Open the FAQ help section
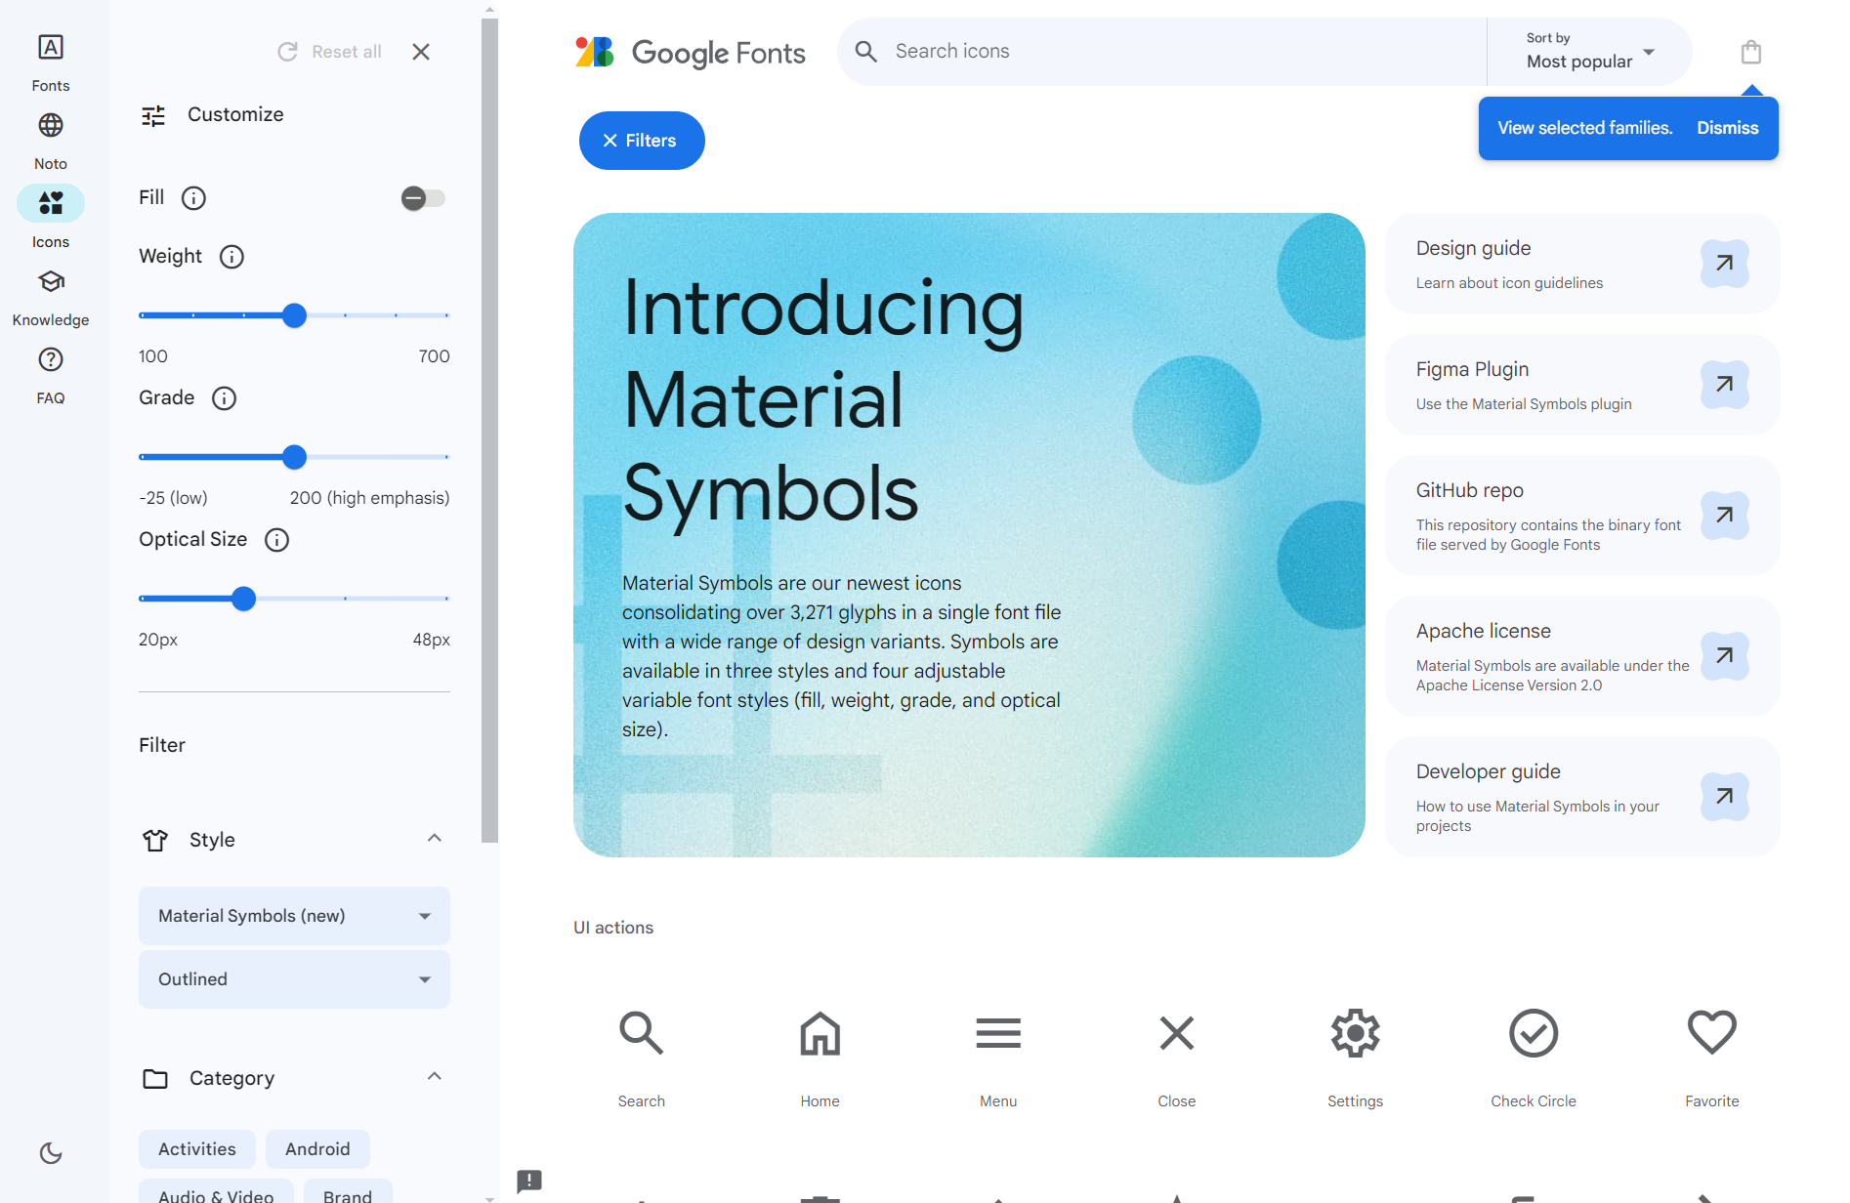1850x1203 pixels. coord(51,374)
